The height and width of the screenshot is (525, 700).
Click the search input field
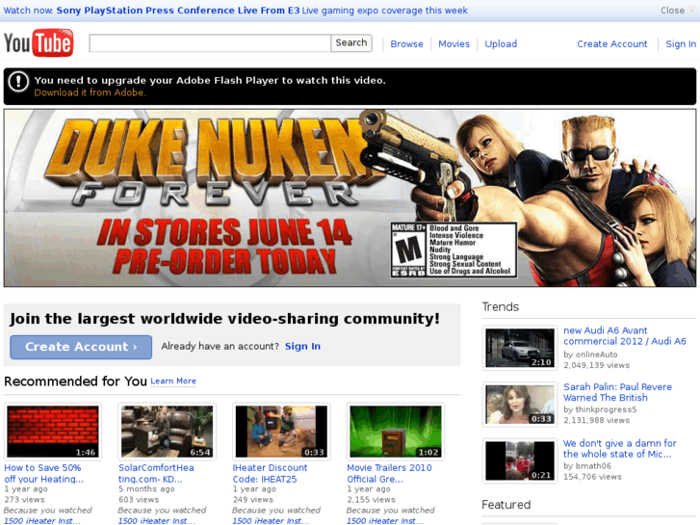[x=210, y=43]
